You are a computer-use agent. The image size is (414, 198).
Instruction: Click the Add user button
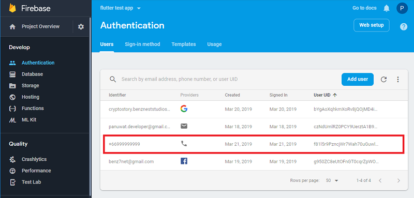pos(358,80)
